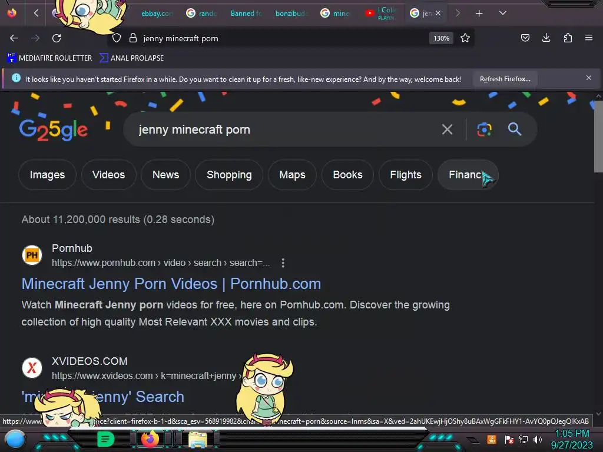The image size is (603, 452).
Task: Go back one page
Action: tap(14, 38)
